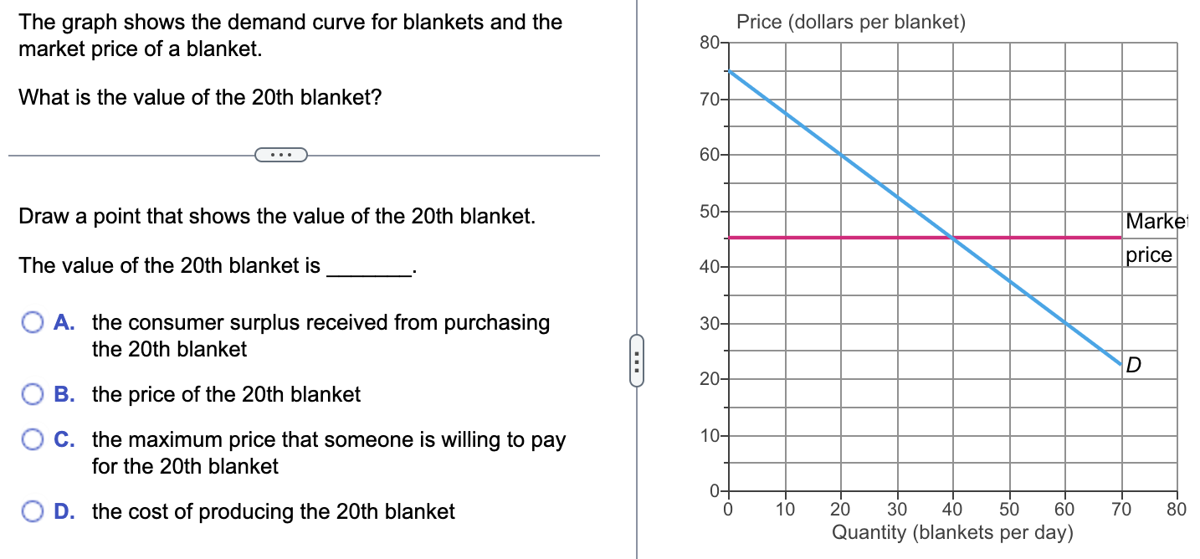Choose option C maximum willingness to pay
This screenshot has height=559, width=1200.
pos(32,438)
